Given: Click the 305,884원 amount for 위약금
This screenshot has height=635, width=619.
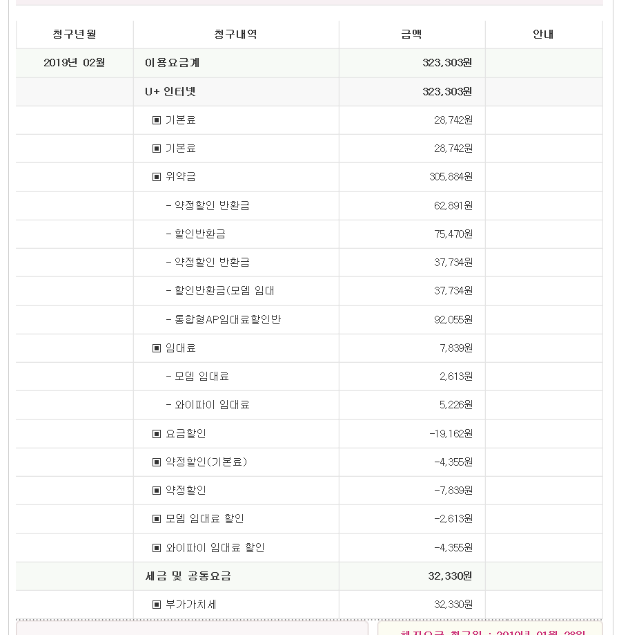Looking at the screenshot, I should pos(451,177).
